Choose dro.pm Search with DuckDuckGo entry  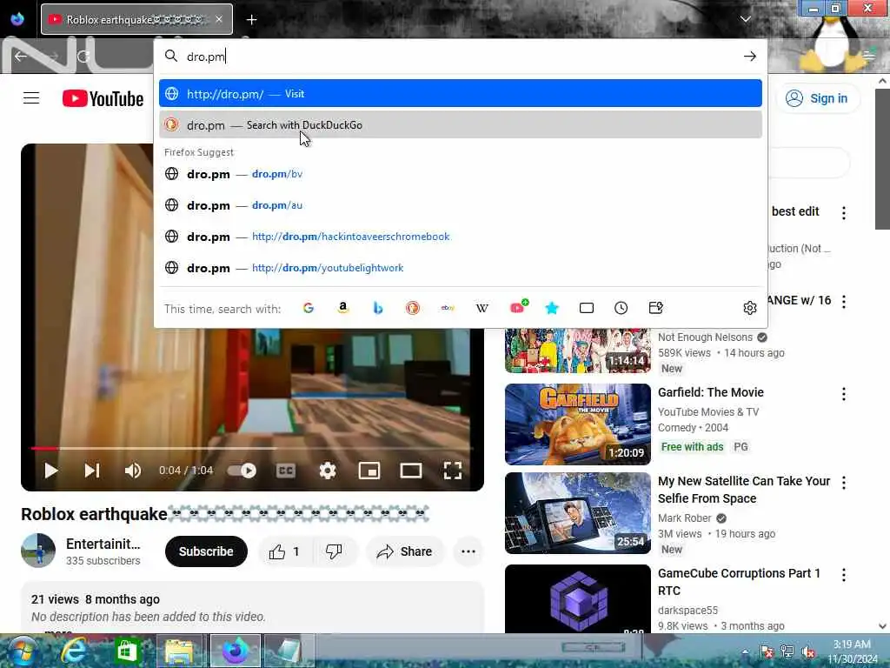461,125
